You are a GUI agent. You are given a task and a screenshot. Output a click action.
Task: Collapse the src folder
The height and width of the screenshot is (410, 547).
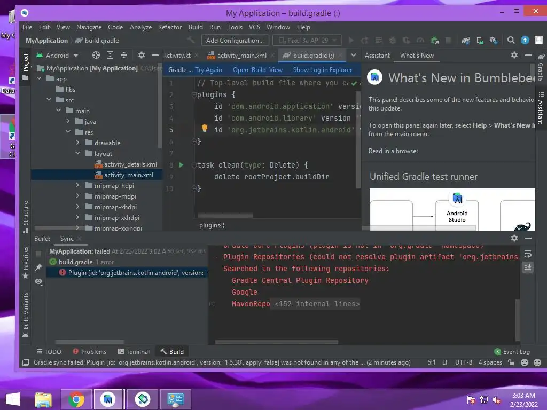click(49, 100)
